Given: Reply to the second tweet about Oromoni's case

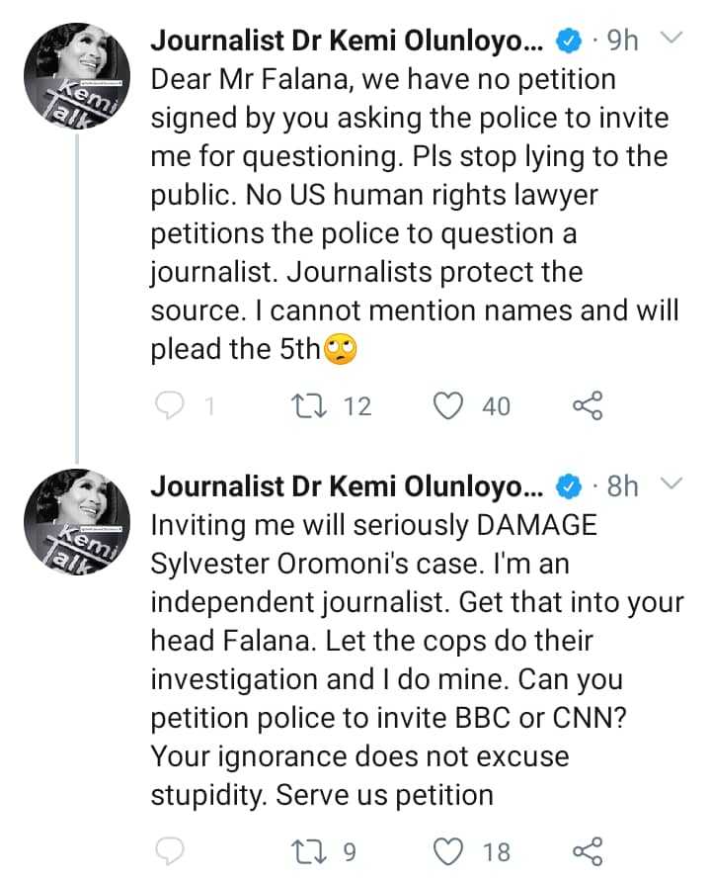Looking at the screenshot, I should (173, 850).
